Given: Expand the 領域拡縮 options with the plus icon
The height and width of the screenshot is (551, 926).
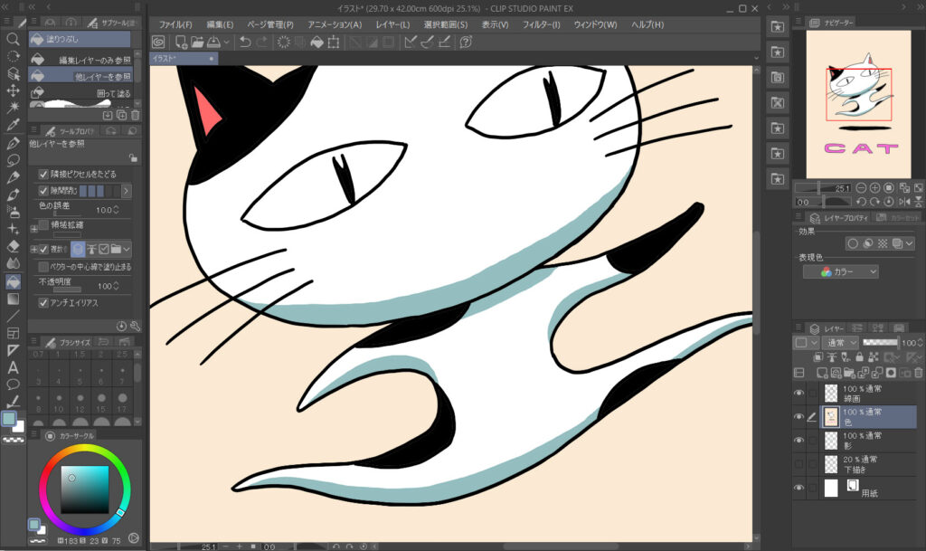Looking at the screenshot, I should tap(34, 228).
